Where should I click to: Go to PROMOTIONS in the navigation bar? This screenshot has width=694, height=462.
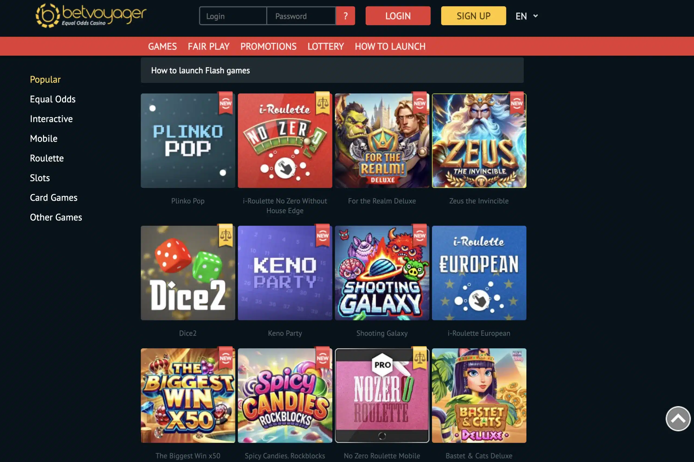coord(268,46)
